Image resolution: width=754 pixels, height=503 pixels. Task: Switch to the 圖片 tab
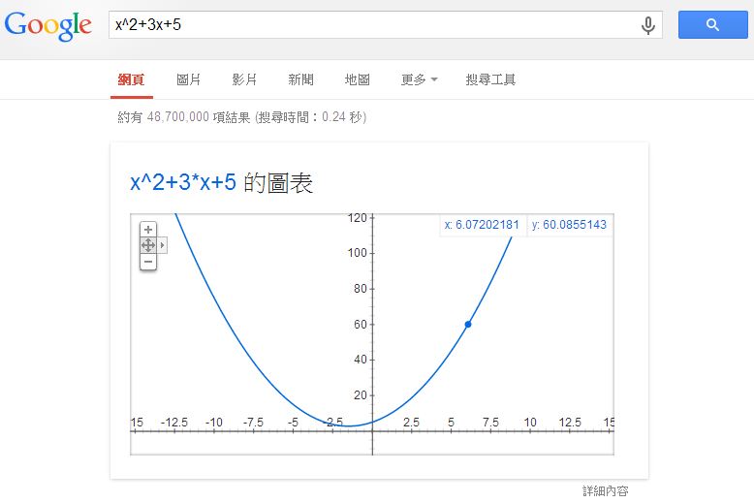pyautogui.click(x=189, y=79)
